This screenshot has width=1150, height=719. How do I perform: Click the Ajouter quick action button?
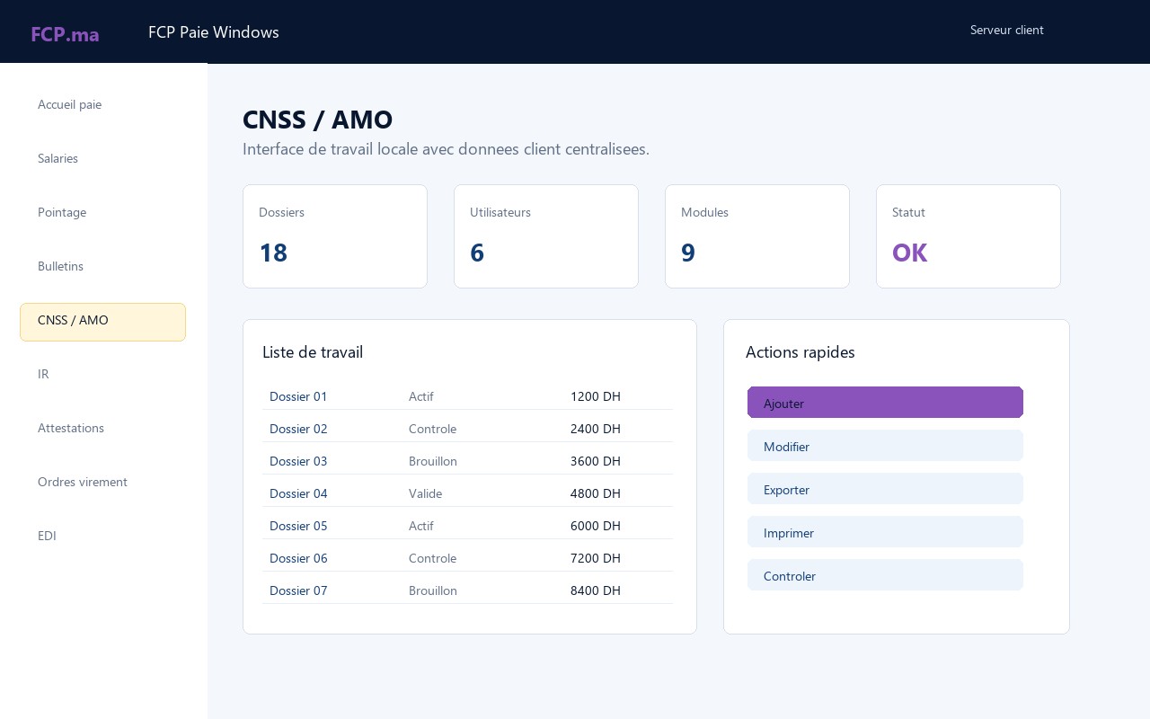tap(885, 403)
